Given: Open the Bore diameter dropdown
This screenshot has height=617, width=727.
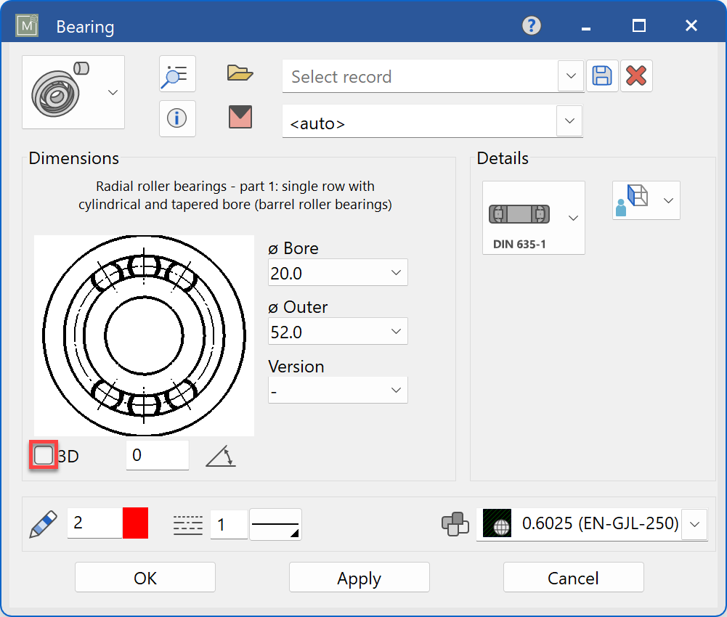Looking at the screenshot, I should click(x=396, y=273).
